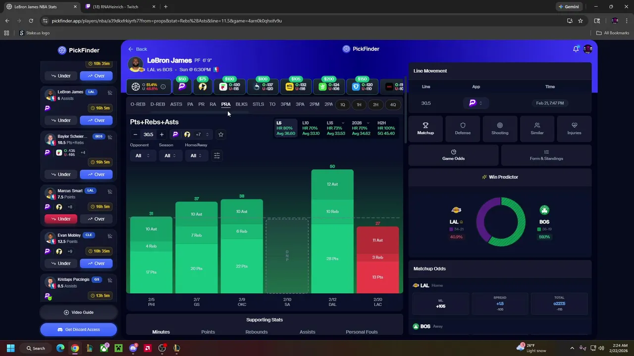Open Game Odds section
This screenshot has height=356, width=634.
(x=453, y=155)
